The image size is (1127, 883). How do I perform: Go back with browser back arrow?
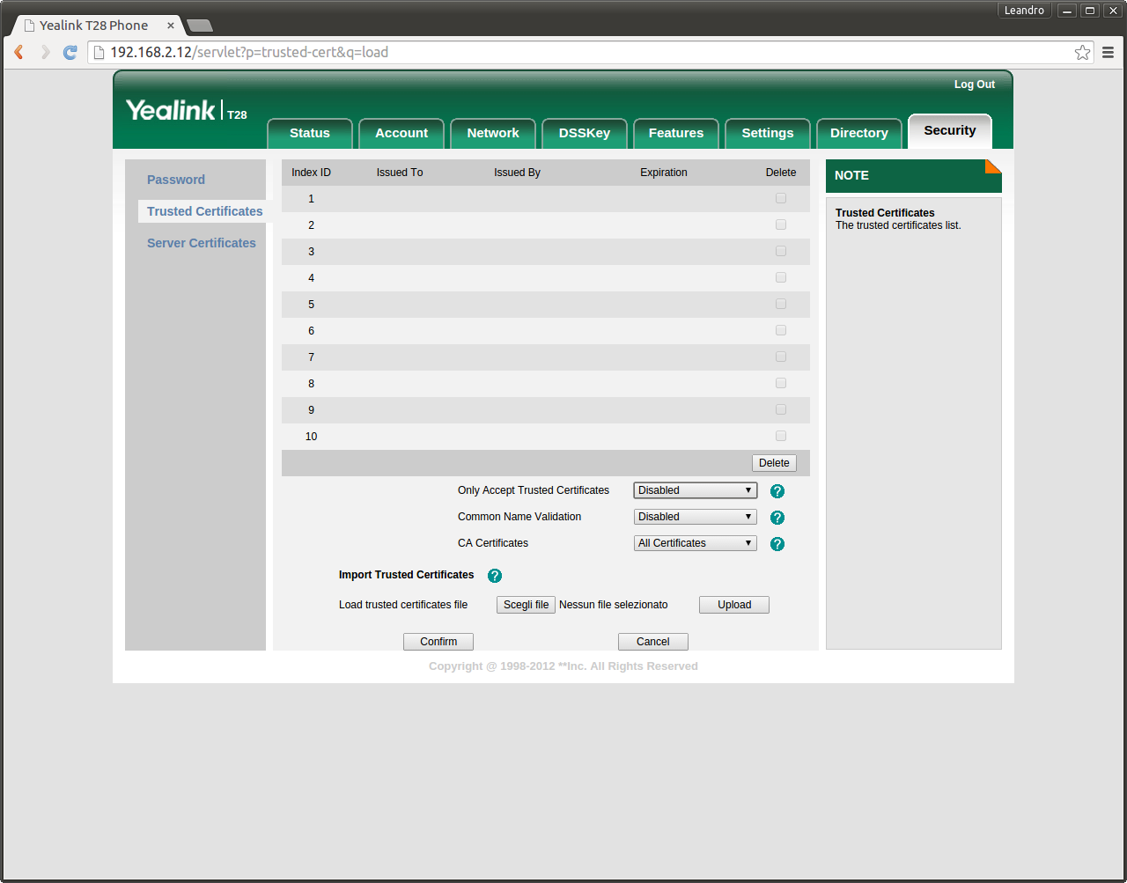click(18, 53)
